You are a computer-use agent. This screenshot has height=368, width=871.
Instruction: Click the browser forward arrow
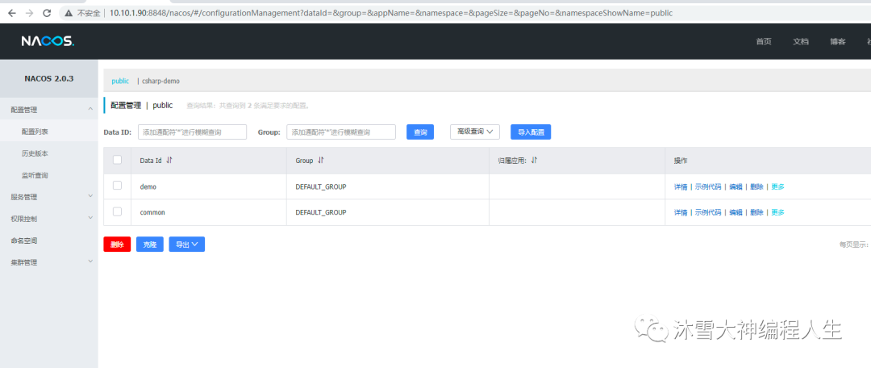(x=30, y=13)
